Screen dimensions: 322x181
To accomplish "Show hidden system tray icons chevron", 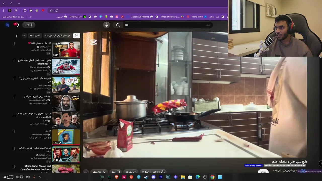I will point(39,177).
